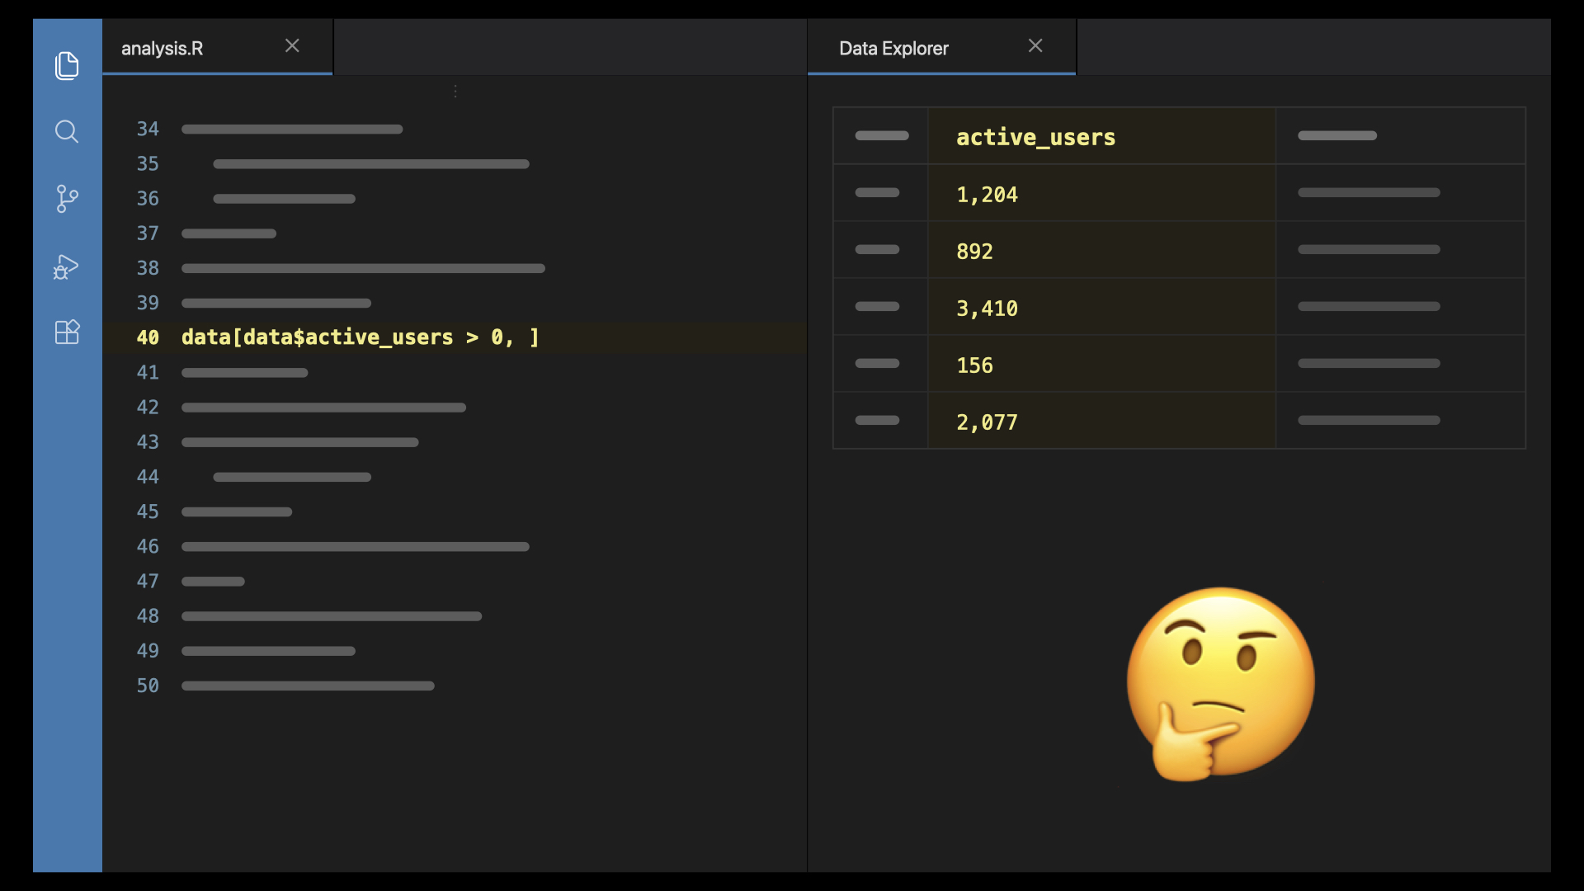Select the 156 cell
Screen dimensions: 1584x891
coord(1101,364)
